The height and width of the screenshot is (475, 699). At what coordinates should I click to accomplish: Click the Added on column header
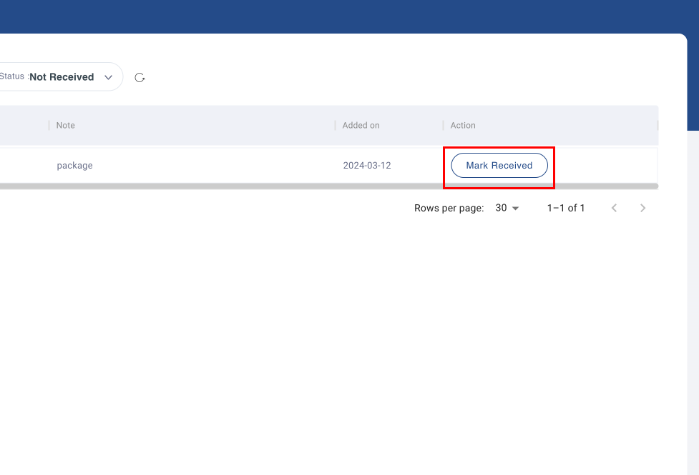coord(361,125)
